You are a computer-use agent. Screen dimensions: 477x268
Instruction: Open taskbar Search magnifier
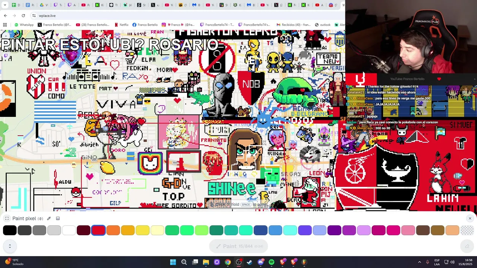click(x=184, y=262)
